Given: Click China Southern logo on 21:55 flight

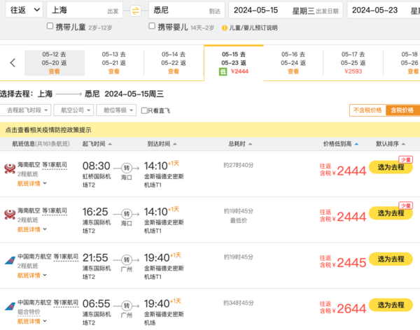Looking at the screenshot, I should point(10,260).
